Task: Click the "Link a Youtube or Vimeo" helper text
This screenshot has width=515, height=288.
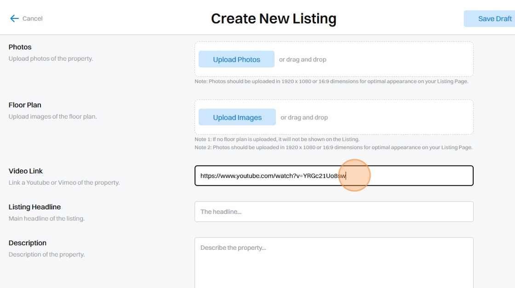Action: [64, 183]
